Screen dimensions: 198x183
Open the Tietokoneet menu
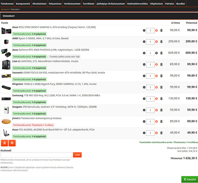coord(7,4)
